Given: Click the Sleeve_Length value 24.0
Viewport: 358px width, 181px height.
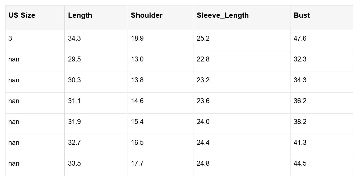Looking at the screenshot, I should click(x=203, y=122).
